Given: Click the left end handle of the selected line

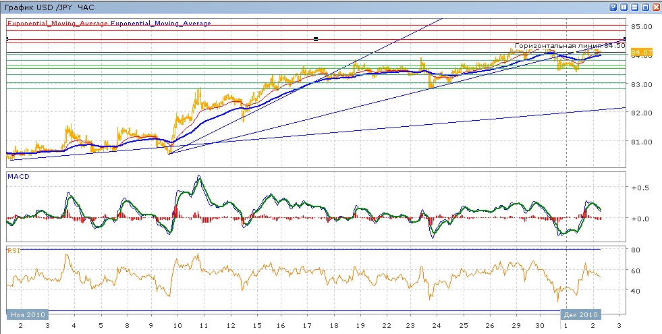Looking at the screenshot, I should [x=6, y=40].
